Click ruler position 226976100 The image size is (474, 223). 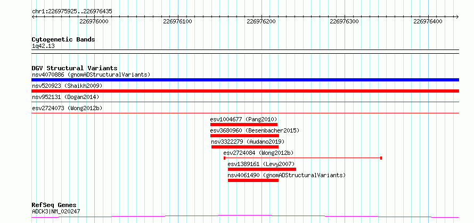click(x=177, y=21)
